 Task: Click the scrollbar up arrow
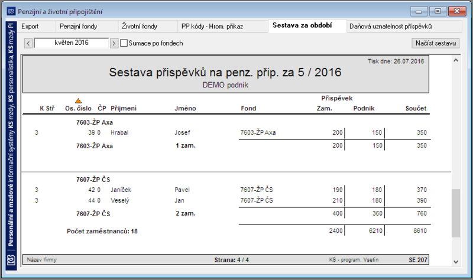(456, 60)
